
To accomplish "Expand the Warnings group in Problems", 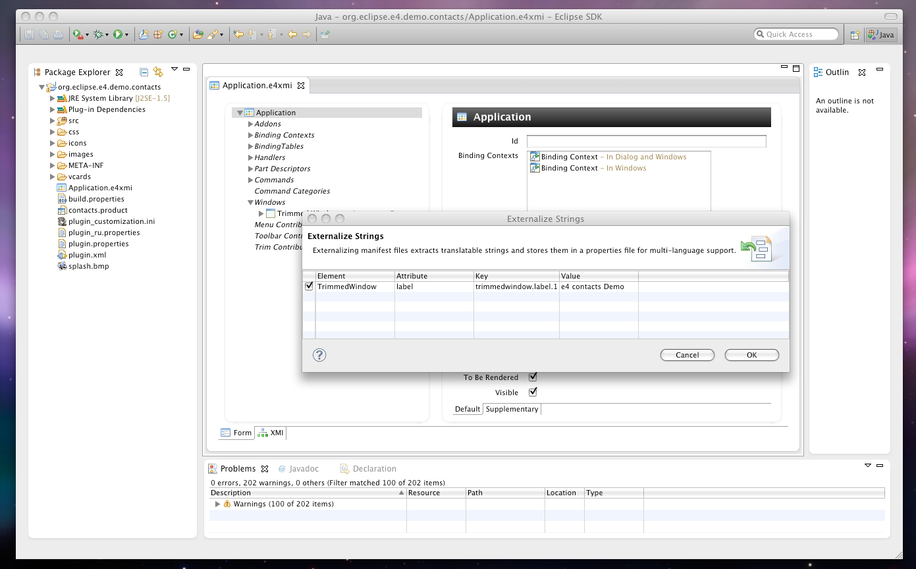I will [218, 504].
